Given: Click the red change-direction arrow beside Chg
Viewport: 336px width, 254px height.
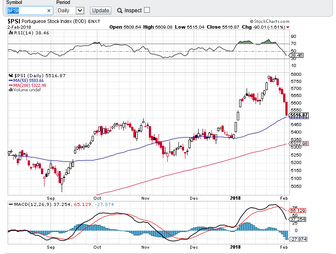Looking at the screenshot, I should [288, 27].
